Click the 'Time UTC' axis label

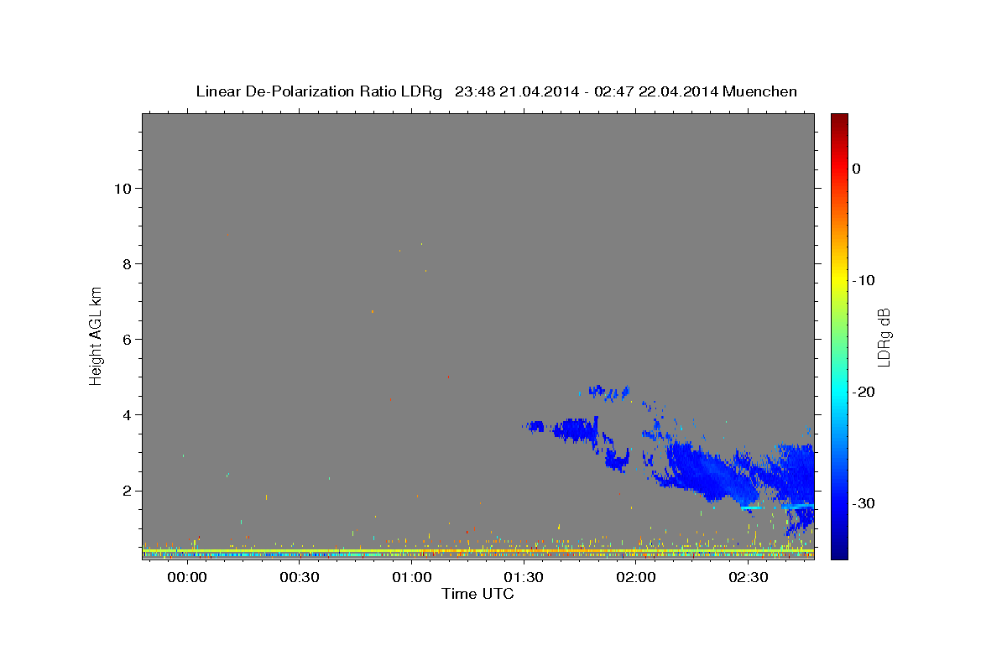click(x=477, y=594)
